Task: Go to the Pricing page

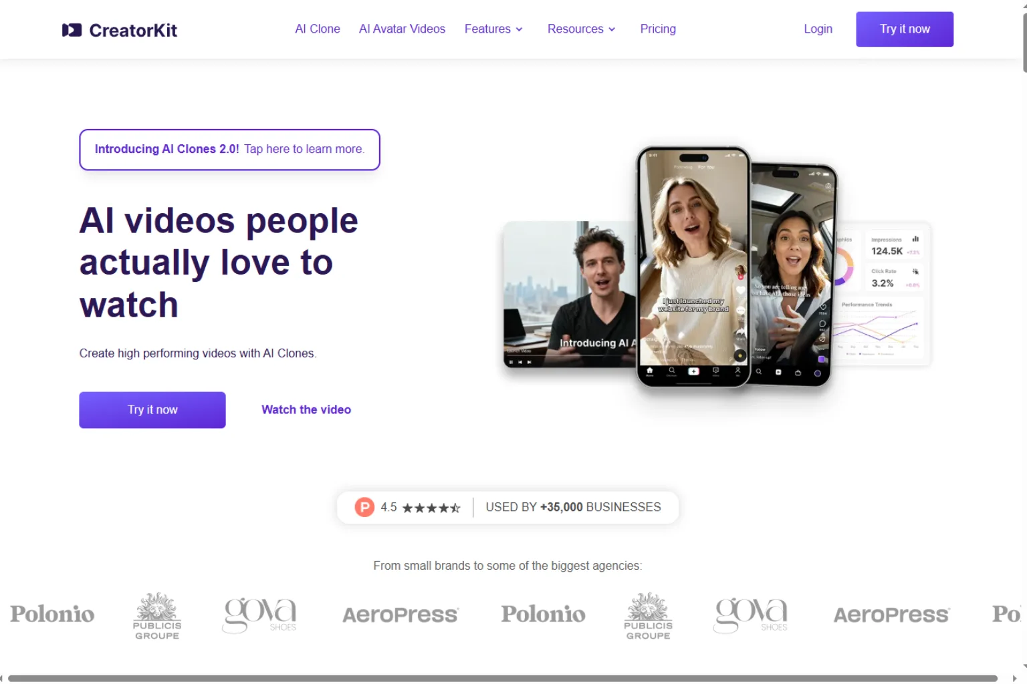Action: pyautogui.click(x=658, y=29)
